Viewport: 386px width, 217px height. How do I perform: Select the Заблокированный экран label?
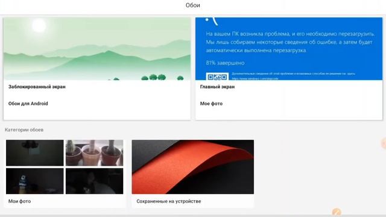pyautogui.click(x=37, y=87)
